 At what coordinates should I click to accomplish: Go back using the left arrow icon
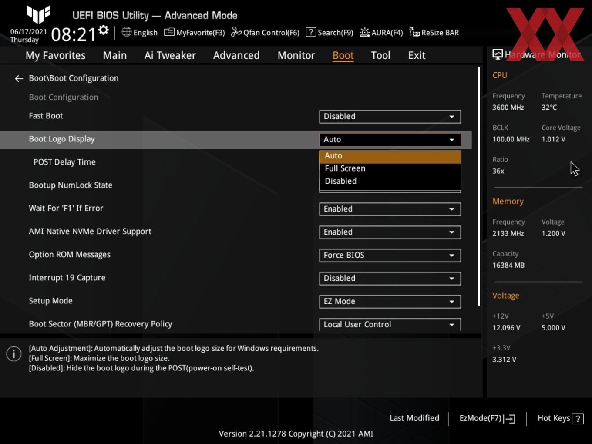point(19,78)
